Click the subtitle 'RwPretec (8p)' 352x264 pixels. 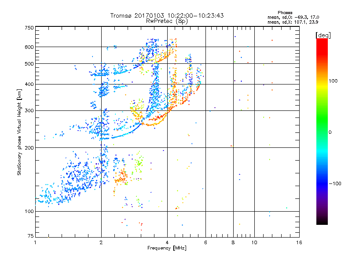pyautogui.click(x=167, y=21)
